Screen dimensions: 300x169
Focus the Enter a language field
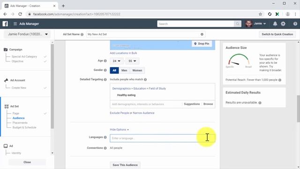click(x=163, y=138)
